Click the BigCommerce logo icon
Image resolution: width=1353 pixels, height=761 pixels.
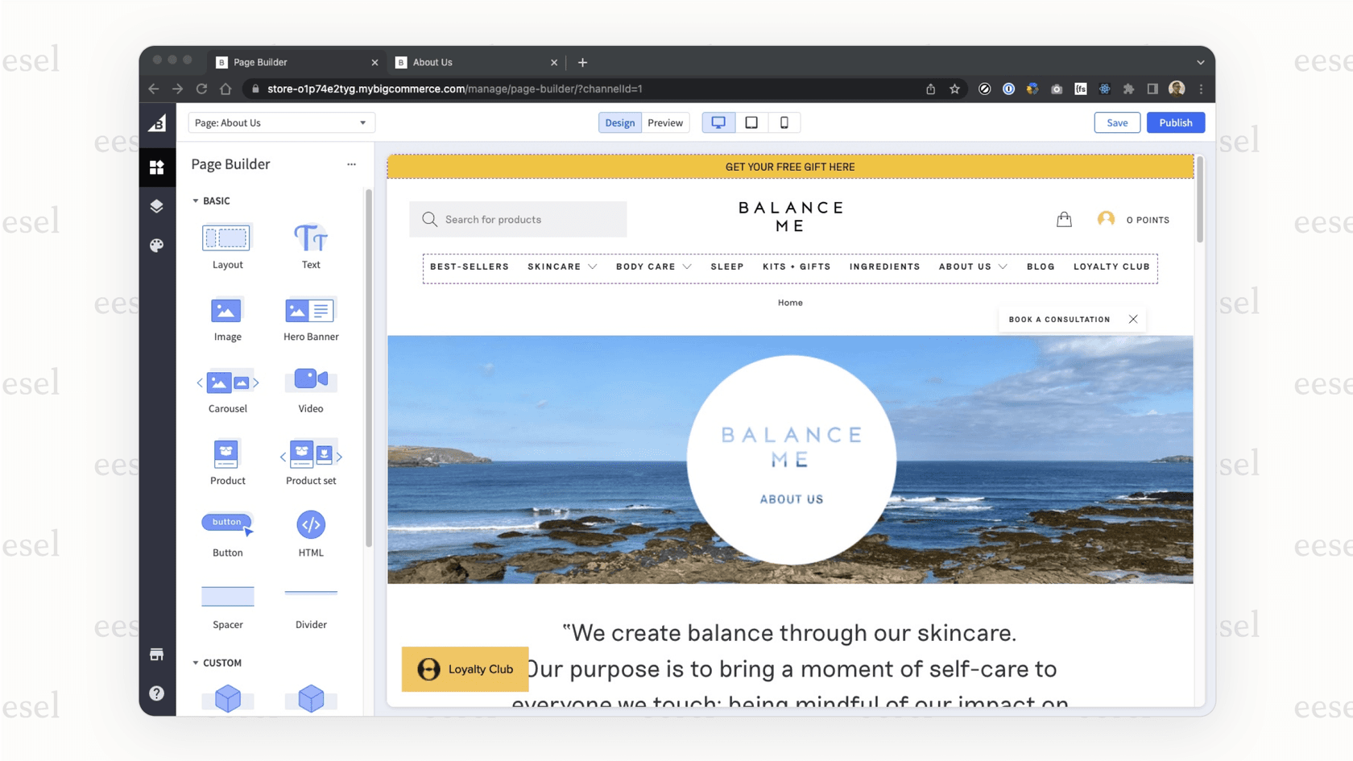pyautogui.click(x=158, y=122)
